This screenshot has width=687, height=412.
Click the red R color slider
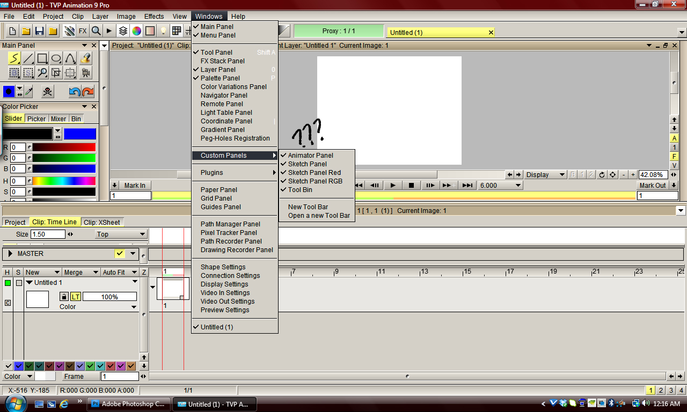[64, 147]
